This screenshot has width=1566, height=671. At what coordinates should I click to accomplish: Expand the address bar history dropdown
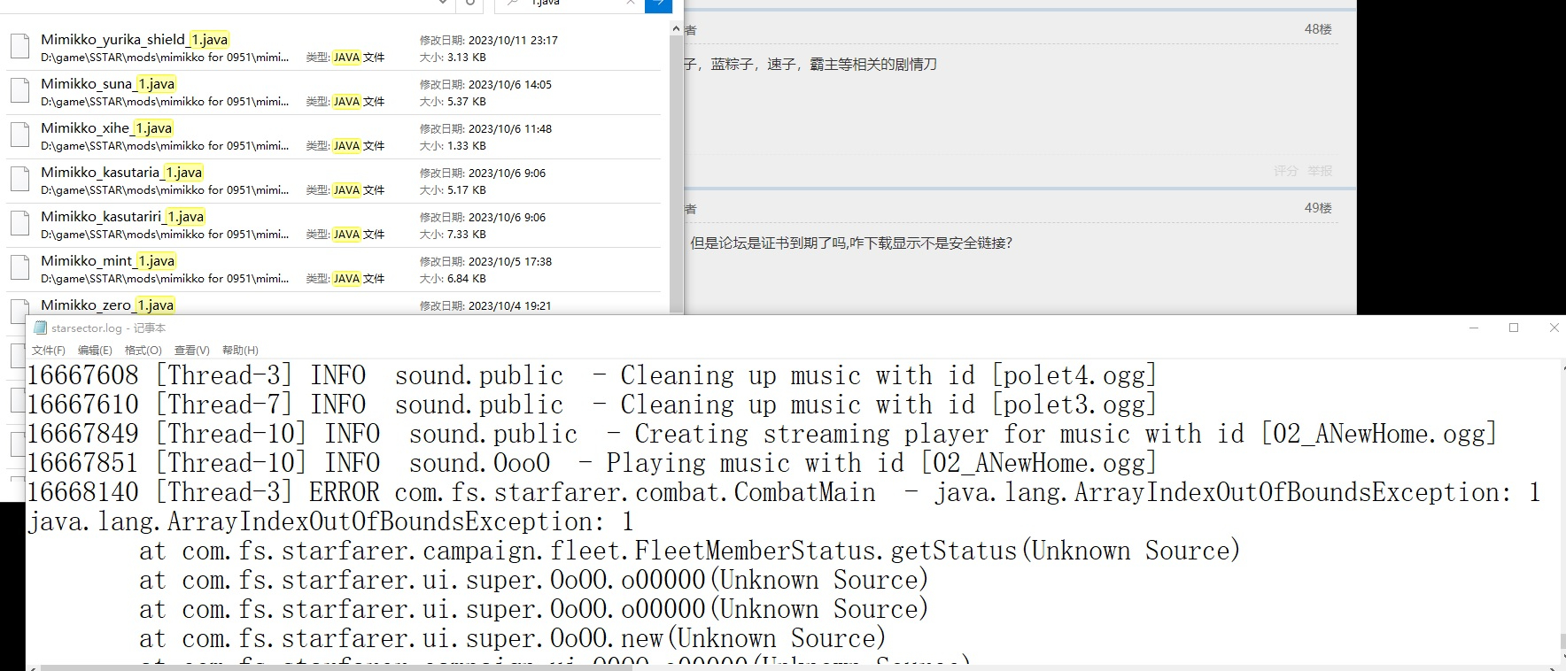coord(443,4)
